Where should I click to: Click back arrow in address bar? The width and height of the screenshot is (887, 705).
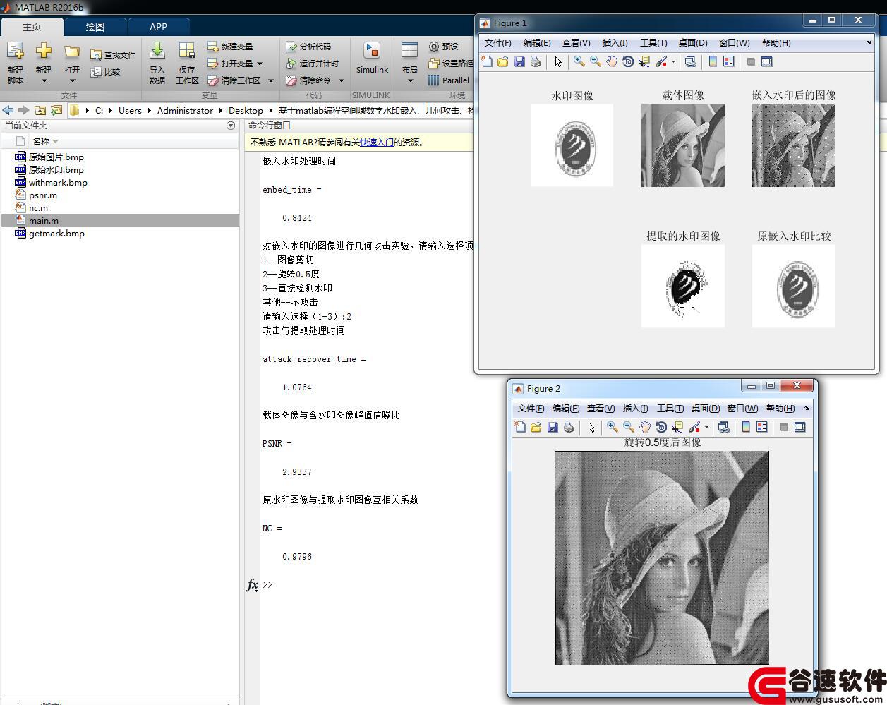click(8, 110)
